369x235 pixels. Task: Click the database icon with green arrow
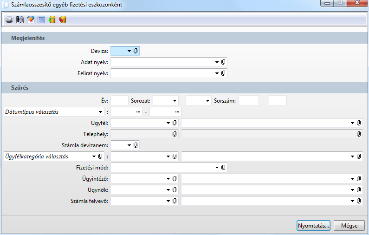coord(52,20)
